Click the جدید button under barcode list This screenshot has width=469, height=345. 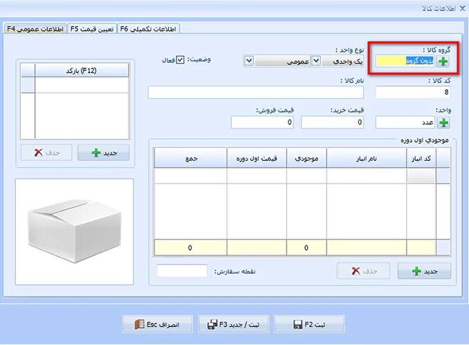point(104,152)
